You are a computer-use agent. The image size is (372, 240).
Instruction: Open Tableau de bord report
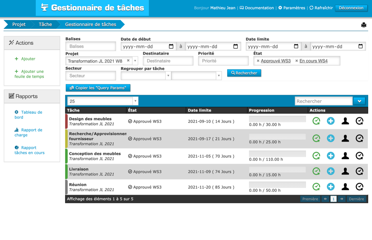(x=28, y=115)
